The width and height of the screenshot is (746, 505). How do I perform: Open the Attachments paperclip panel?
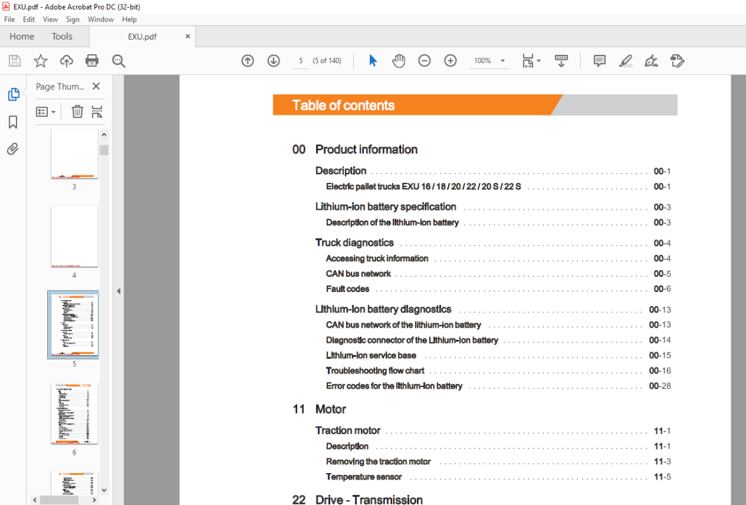[x=13, y=149]
